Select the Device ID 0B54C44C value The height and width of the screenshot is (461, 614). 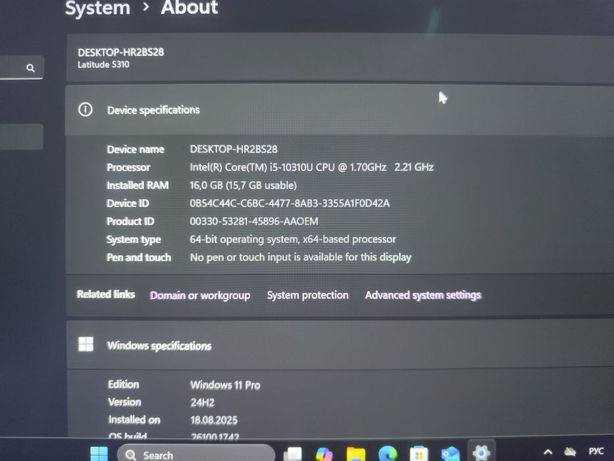point(290,203)
